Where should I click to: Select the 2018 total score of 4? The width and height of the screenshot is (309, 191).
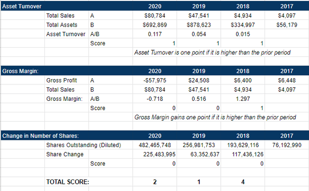[243, 182]
